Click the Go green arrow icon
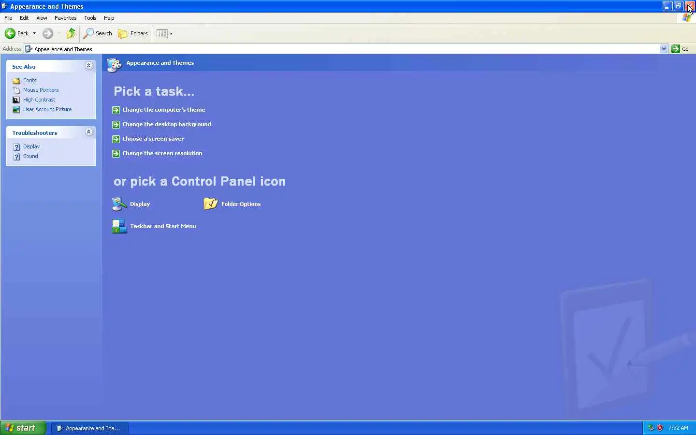696x435 pixels. point(676,49)
